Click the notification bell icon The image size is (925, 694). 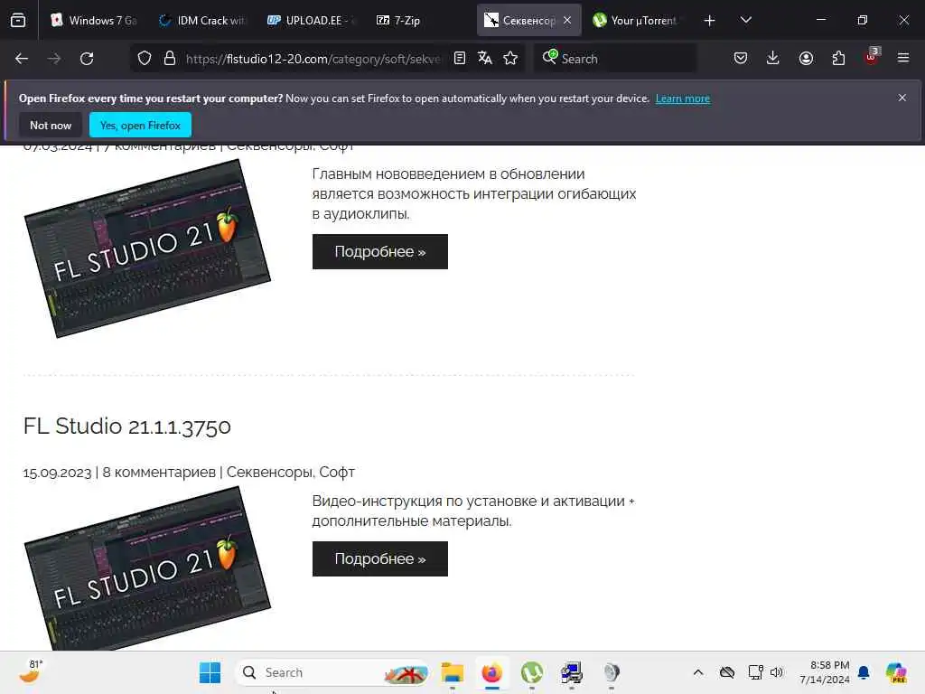pyautogui.click(x=864, y=672)
